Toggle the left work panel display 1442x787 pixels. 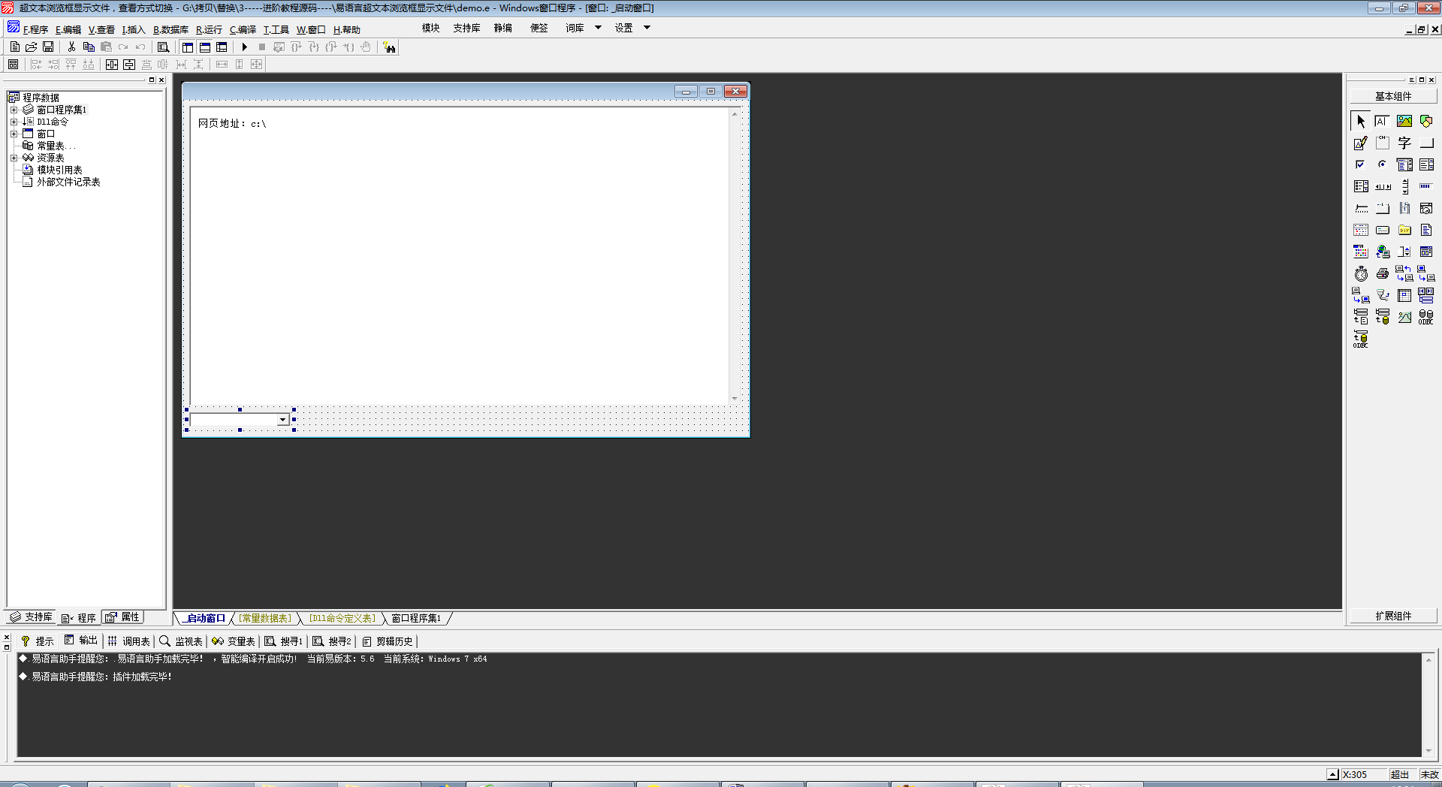tap(188, 47)
